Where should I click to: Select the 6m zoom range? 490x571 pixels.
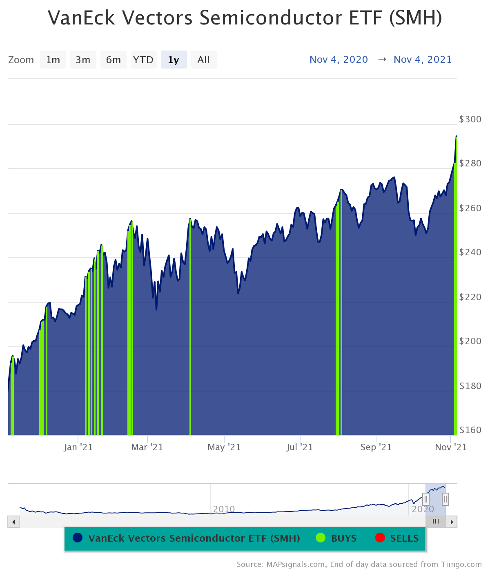(114, 60)
